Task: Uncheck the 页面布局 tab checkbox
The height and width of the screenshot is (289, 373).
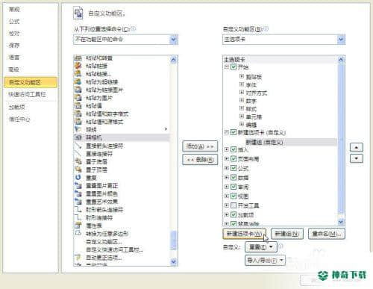Action: coord(233,159)
